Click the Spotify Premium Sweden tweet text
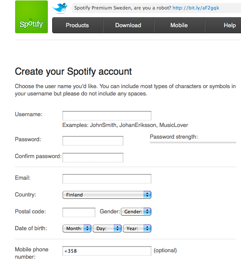Viewport: 241px width, 263px height. click(x=122, y=8)
